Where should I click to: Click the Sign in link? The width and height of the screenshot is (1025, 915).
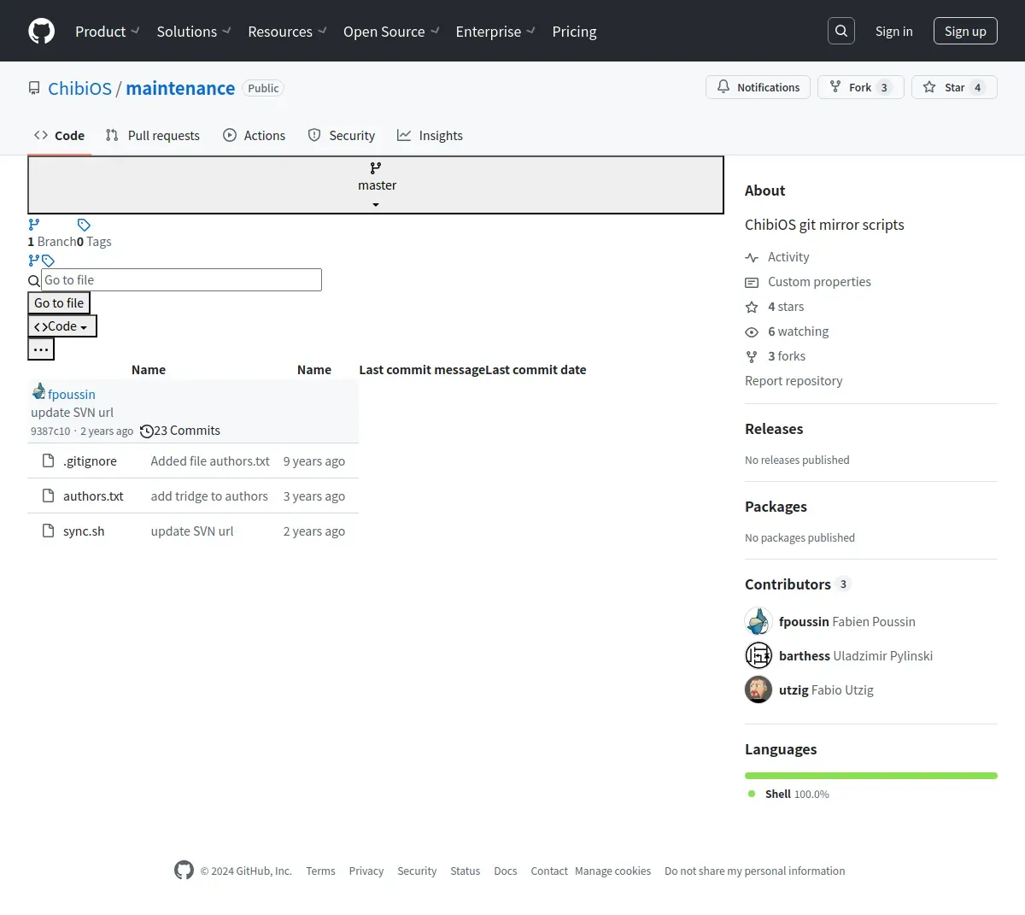(x=893, y=31)
